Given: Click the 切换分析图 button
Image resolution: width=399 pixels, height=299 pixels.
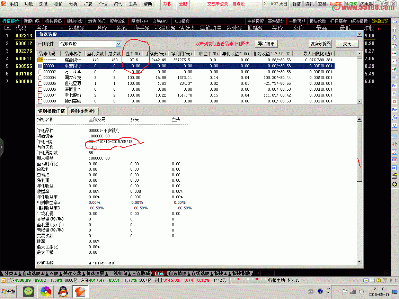Looking at the screenshot, I should pyautogui.click(x=320, y=44).
